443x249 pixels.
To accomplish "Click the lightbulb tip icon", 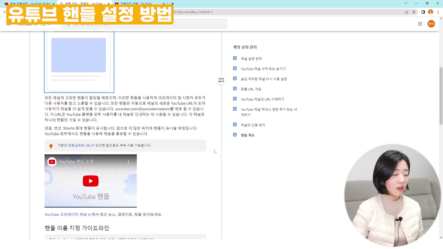I will (51, 146).
